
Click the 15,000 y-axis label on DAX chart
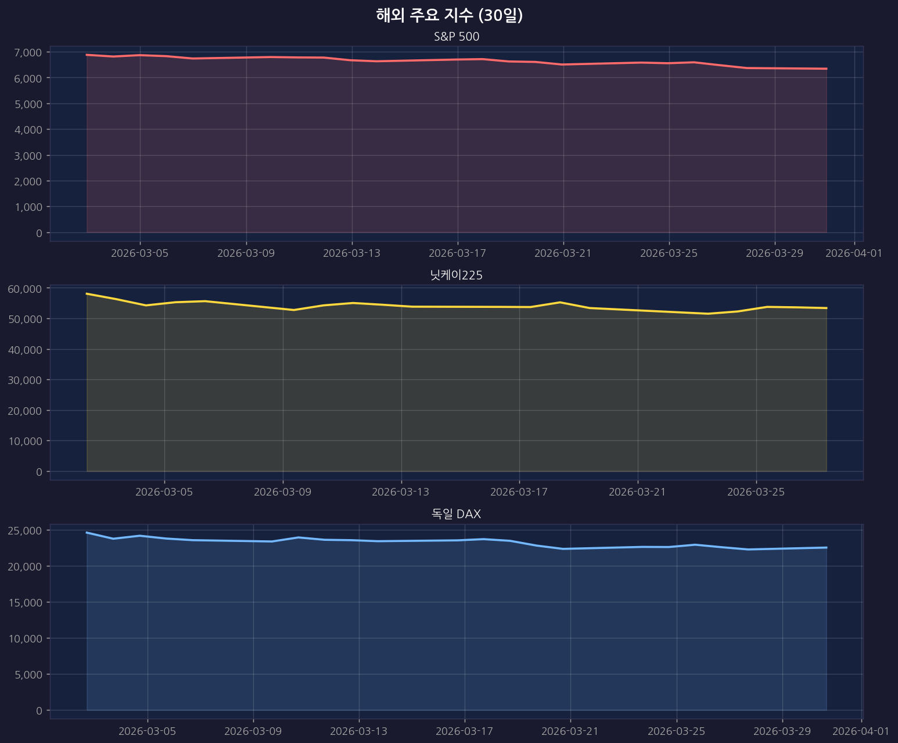[25, 602]
